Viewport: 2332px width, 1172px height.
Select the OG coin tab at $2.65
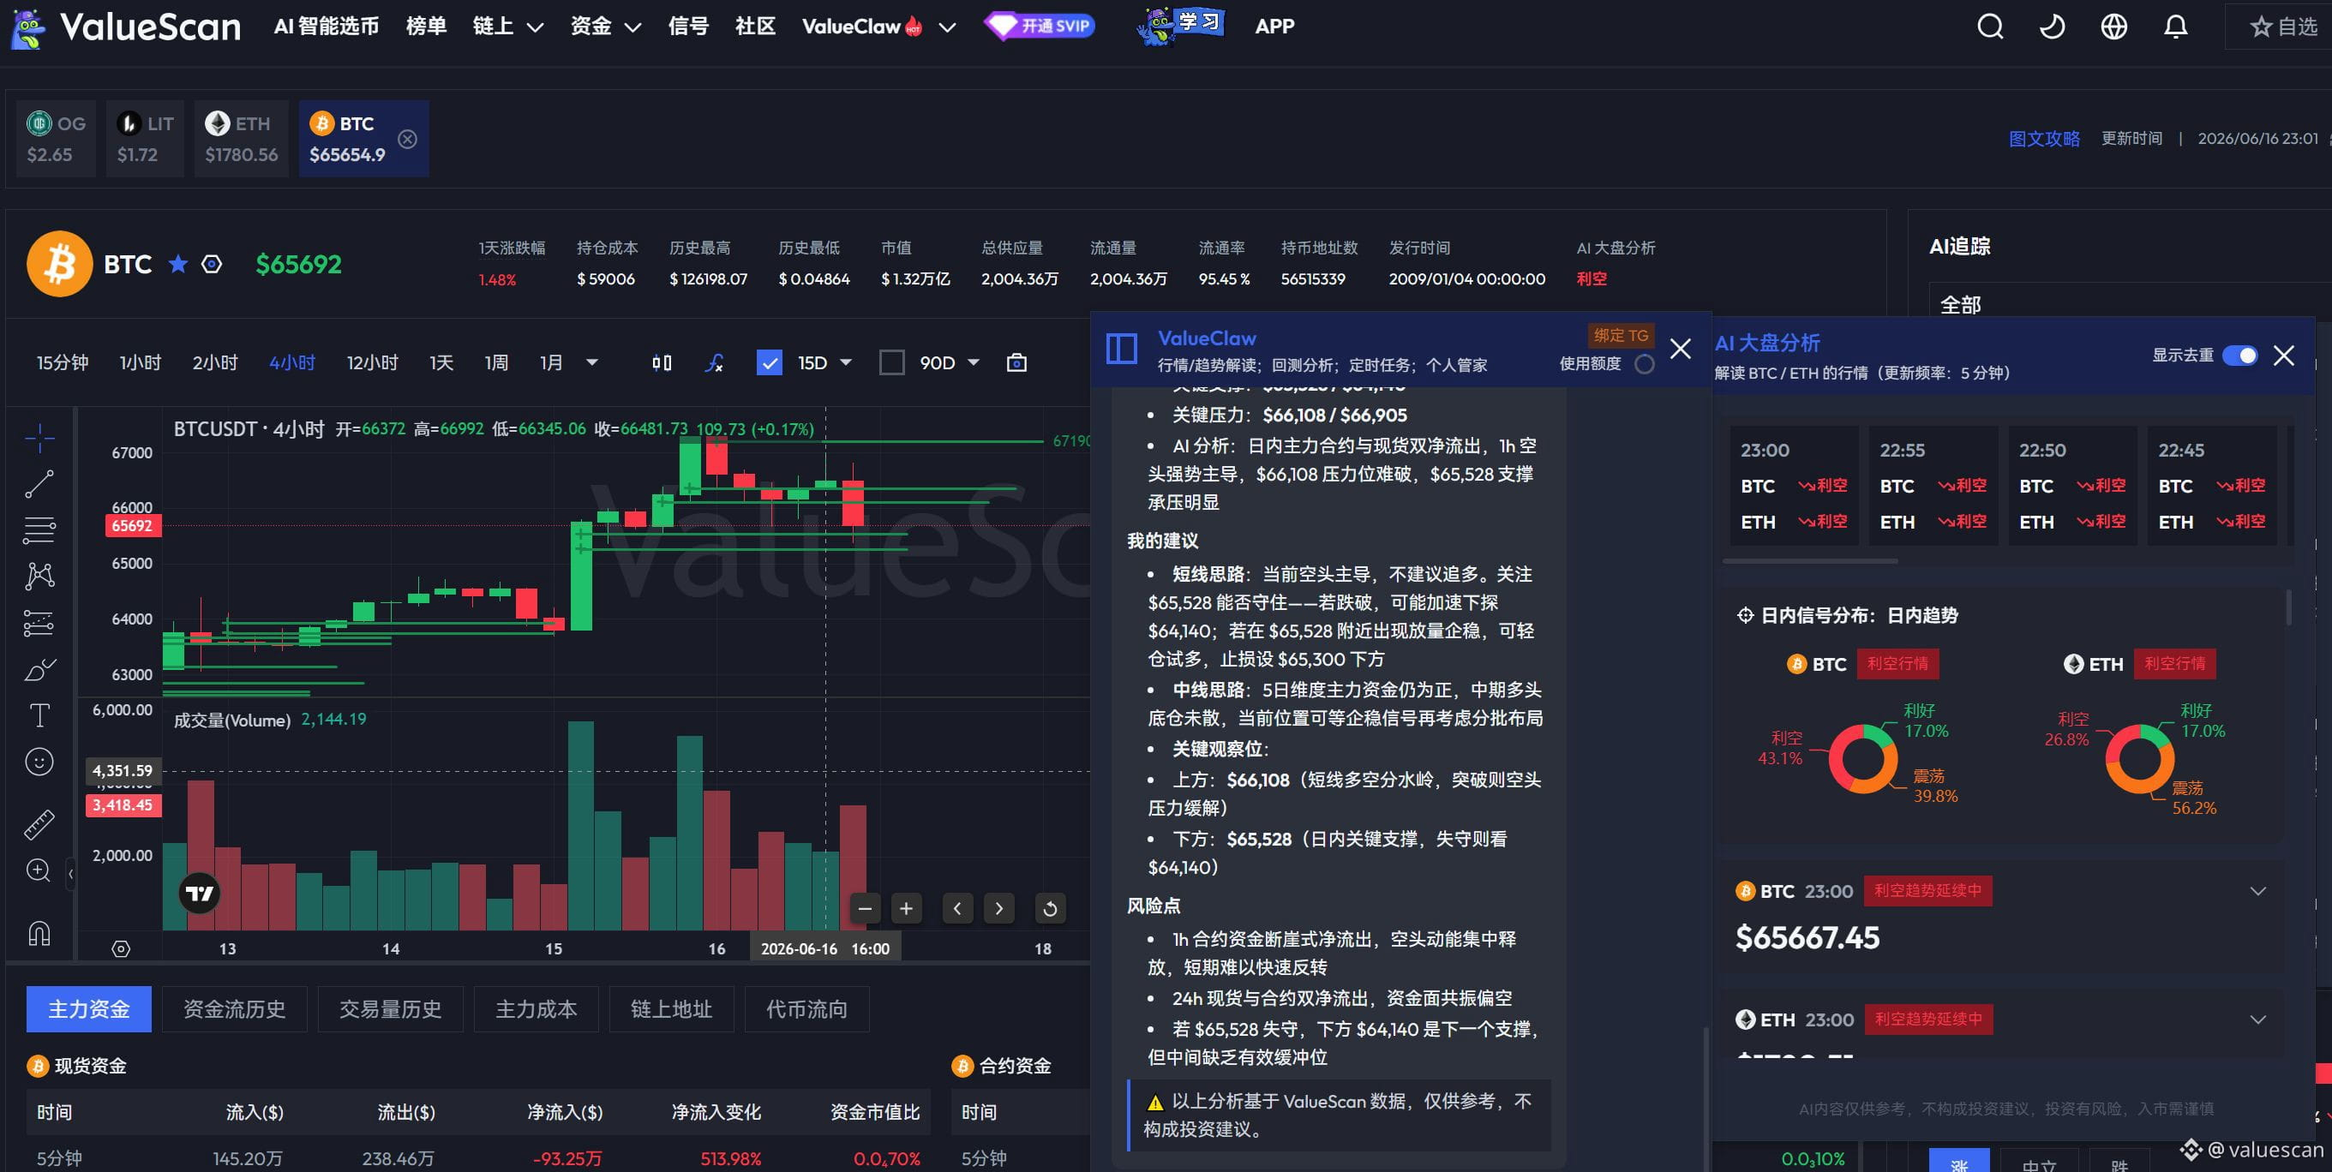pos(56,139)
